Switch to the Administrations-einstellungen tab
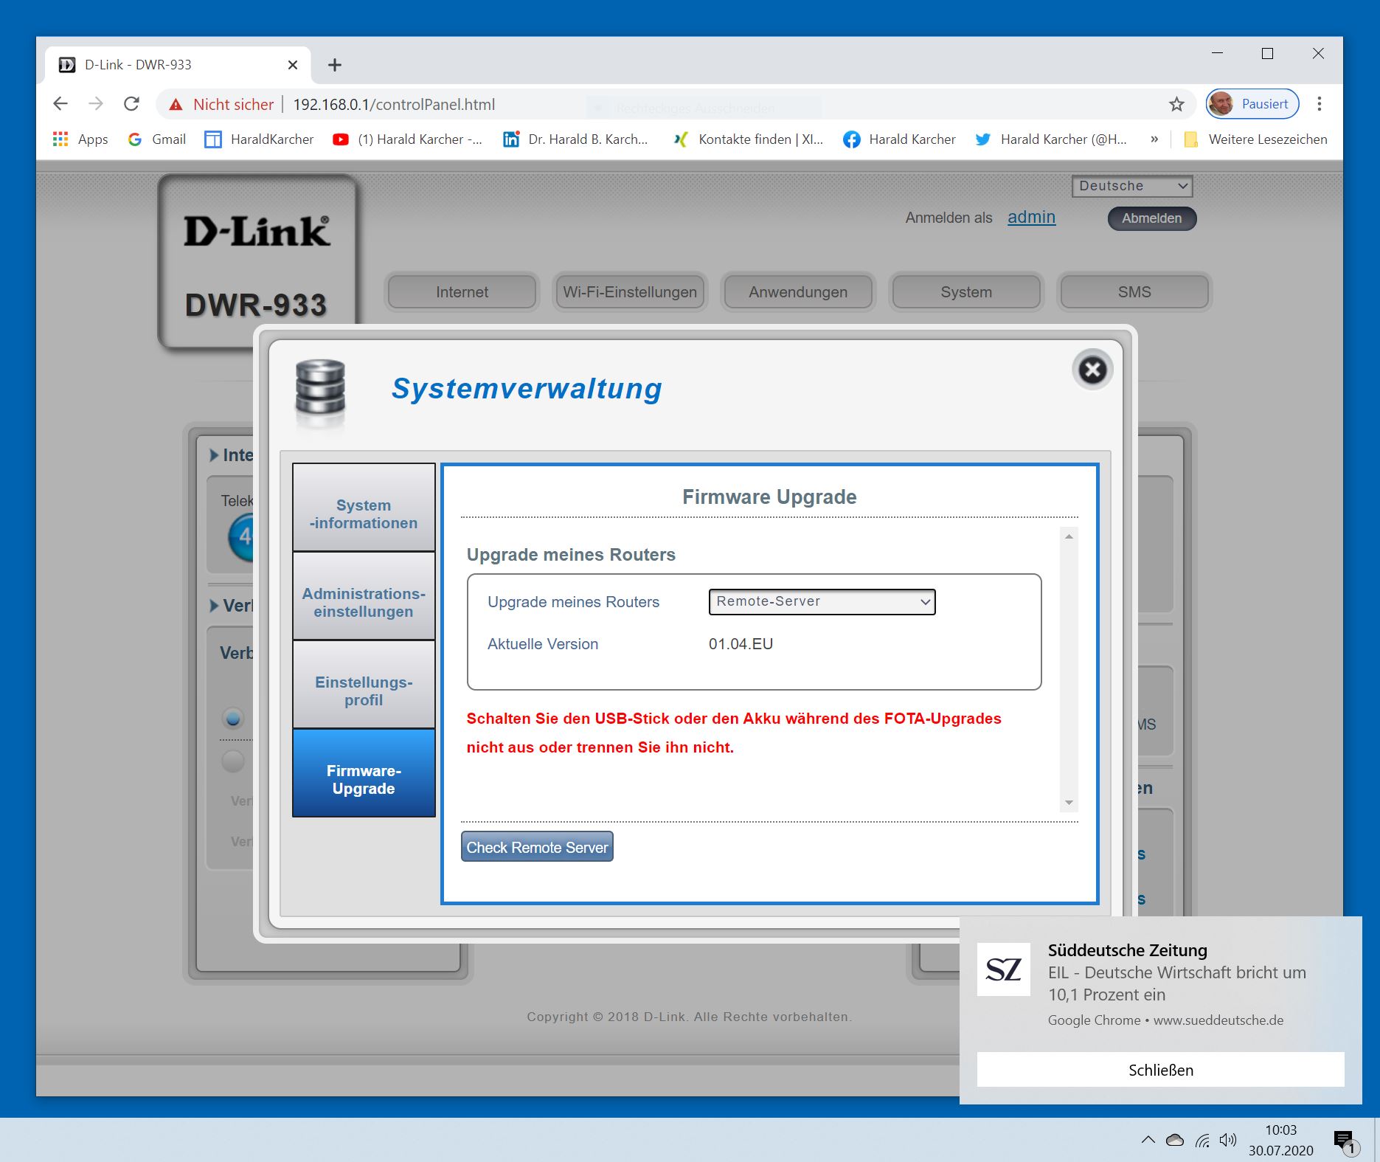1380x1162 pixels. [x=364, y=596]
